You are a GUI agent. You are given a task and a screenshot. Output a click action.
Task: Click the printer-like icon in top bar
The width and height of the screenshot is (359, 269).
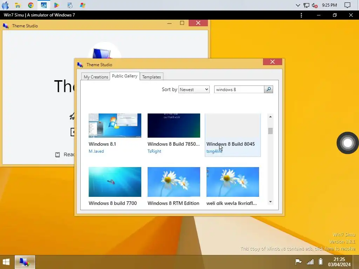click(x=70, y=5)
